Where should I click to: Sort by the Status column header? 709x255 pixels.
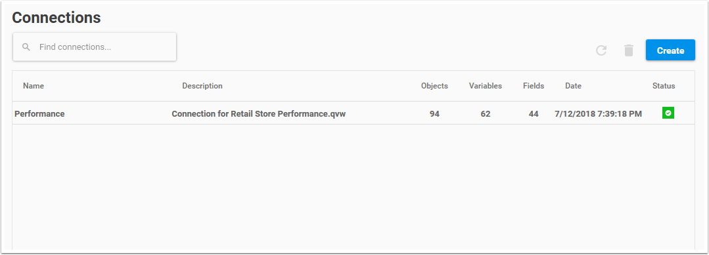pyautogui.click(x=663, y=86)
